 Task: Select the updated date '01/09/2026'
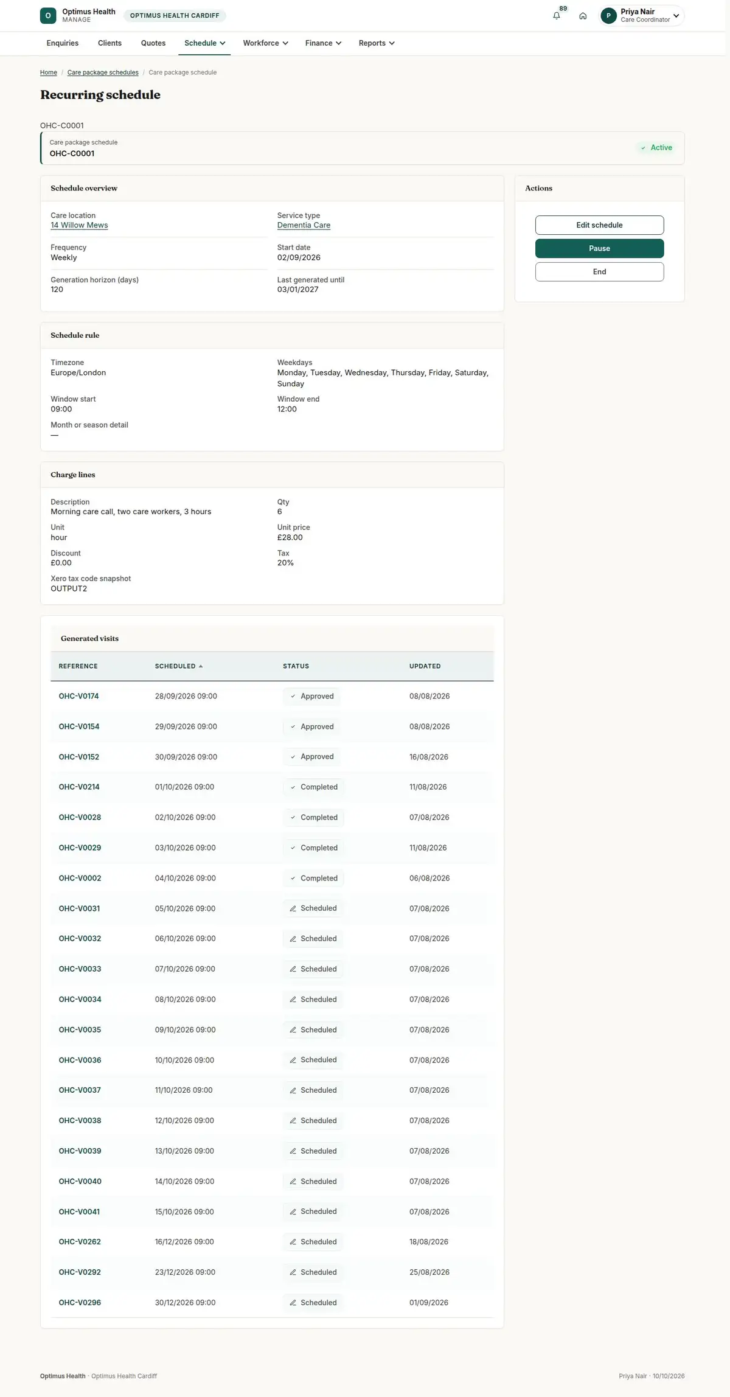tap(429, 1303)
